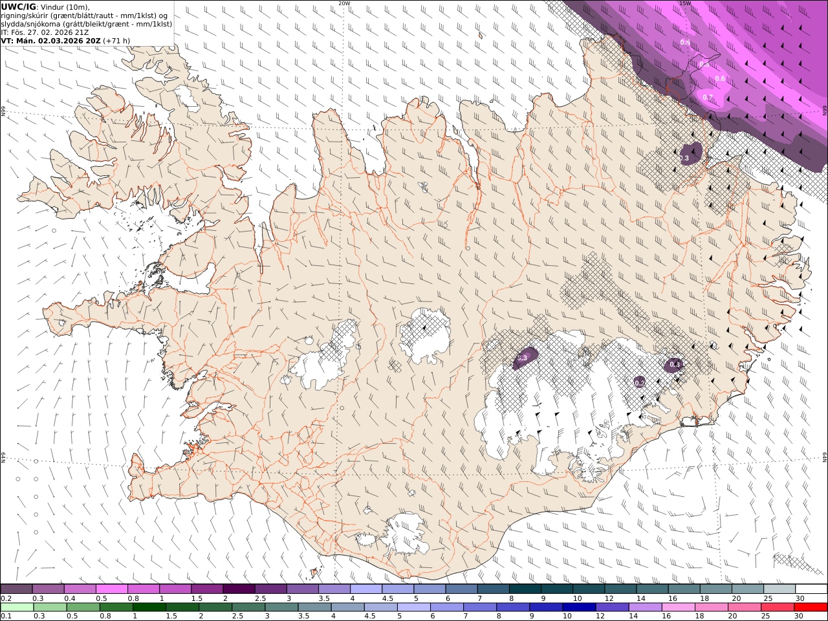This screenshot has height=621, width=828.
Task: Click the 25 crimson swatch in lower legend row
Action: click(x=778, y=607)
